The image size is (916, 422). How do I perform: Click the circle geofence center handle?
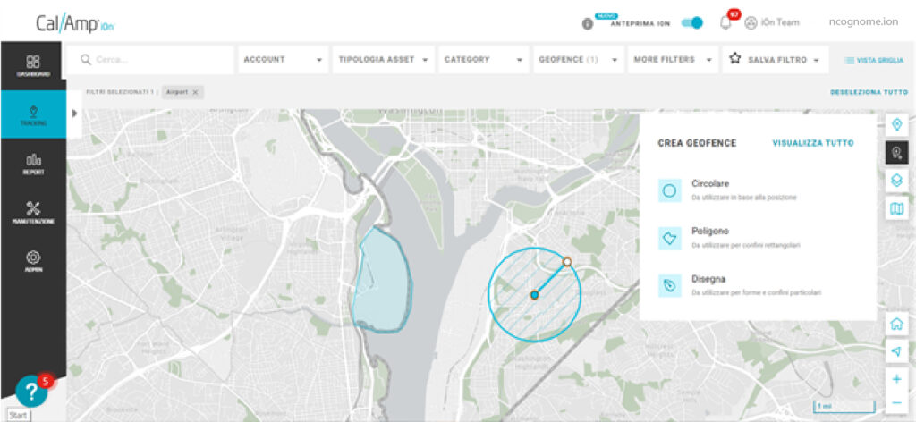534,295
